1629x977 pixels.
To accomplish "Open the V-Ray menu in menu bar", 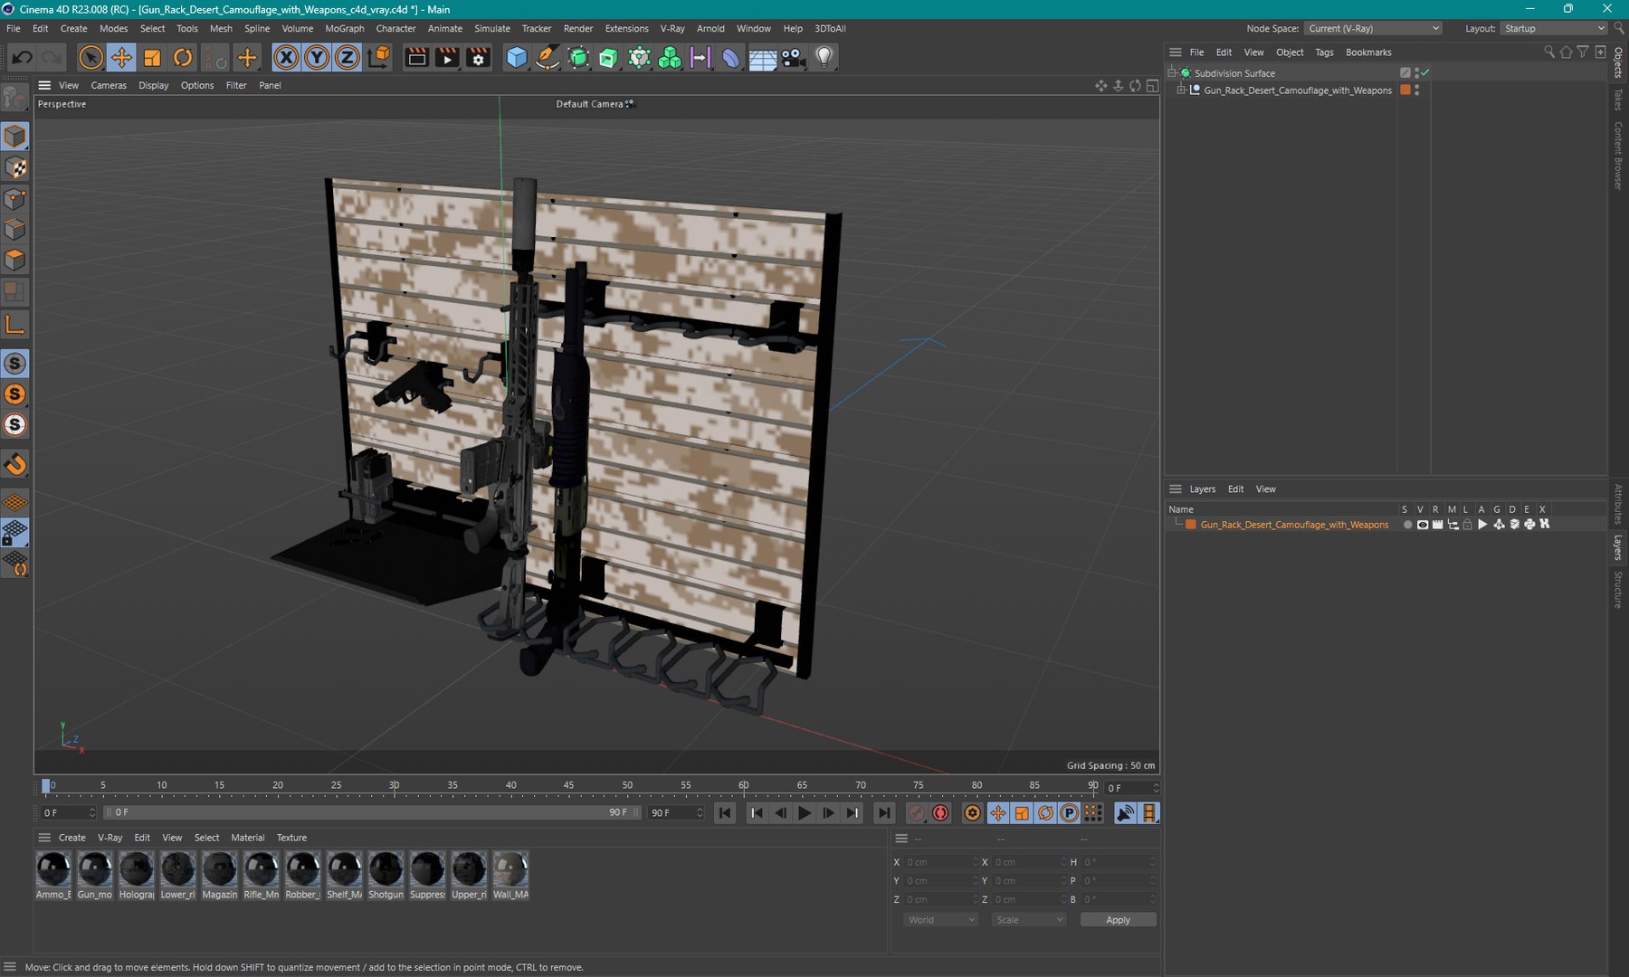I will [x=672, y=28].
